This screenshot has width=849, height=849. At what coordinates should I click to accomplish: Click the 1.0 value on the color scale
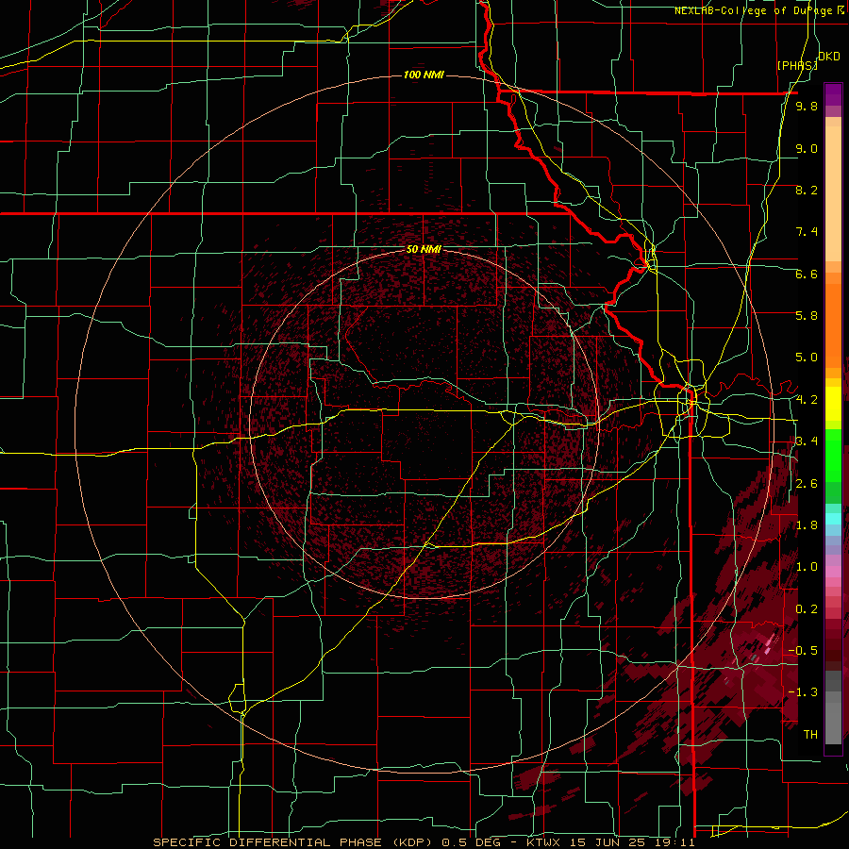[807, 567]
